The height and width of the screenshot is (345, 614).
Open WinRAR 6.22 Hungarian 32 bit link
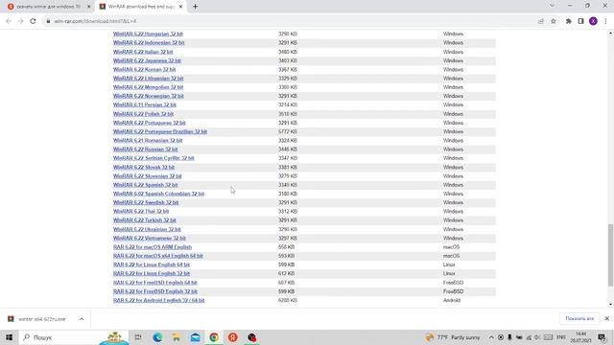tap(148, 34)
